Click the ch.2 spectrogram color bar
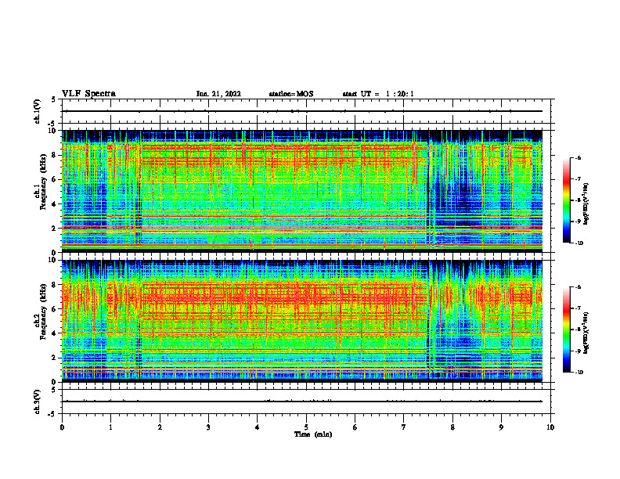The width and height of the screenshot is (620, 479). tap(567, 330)
